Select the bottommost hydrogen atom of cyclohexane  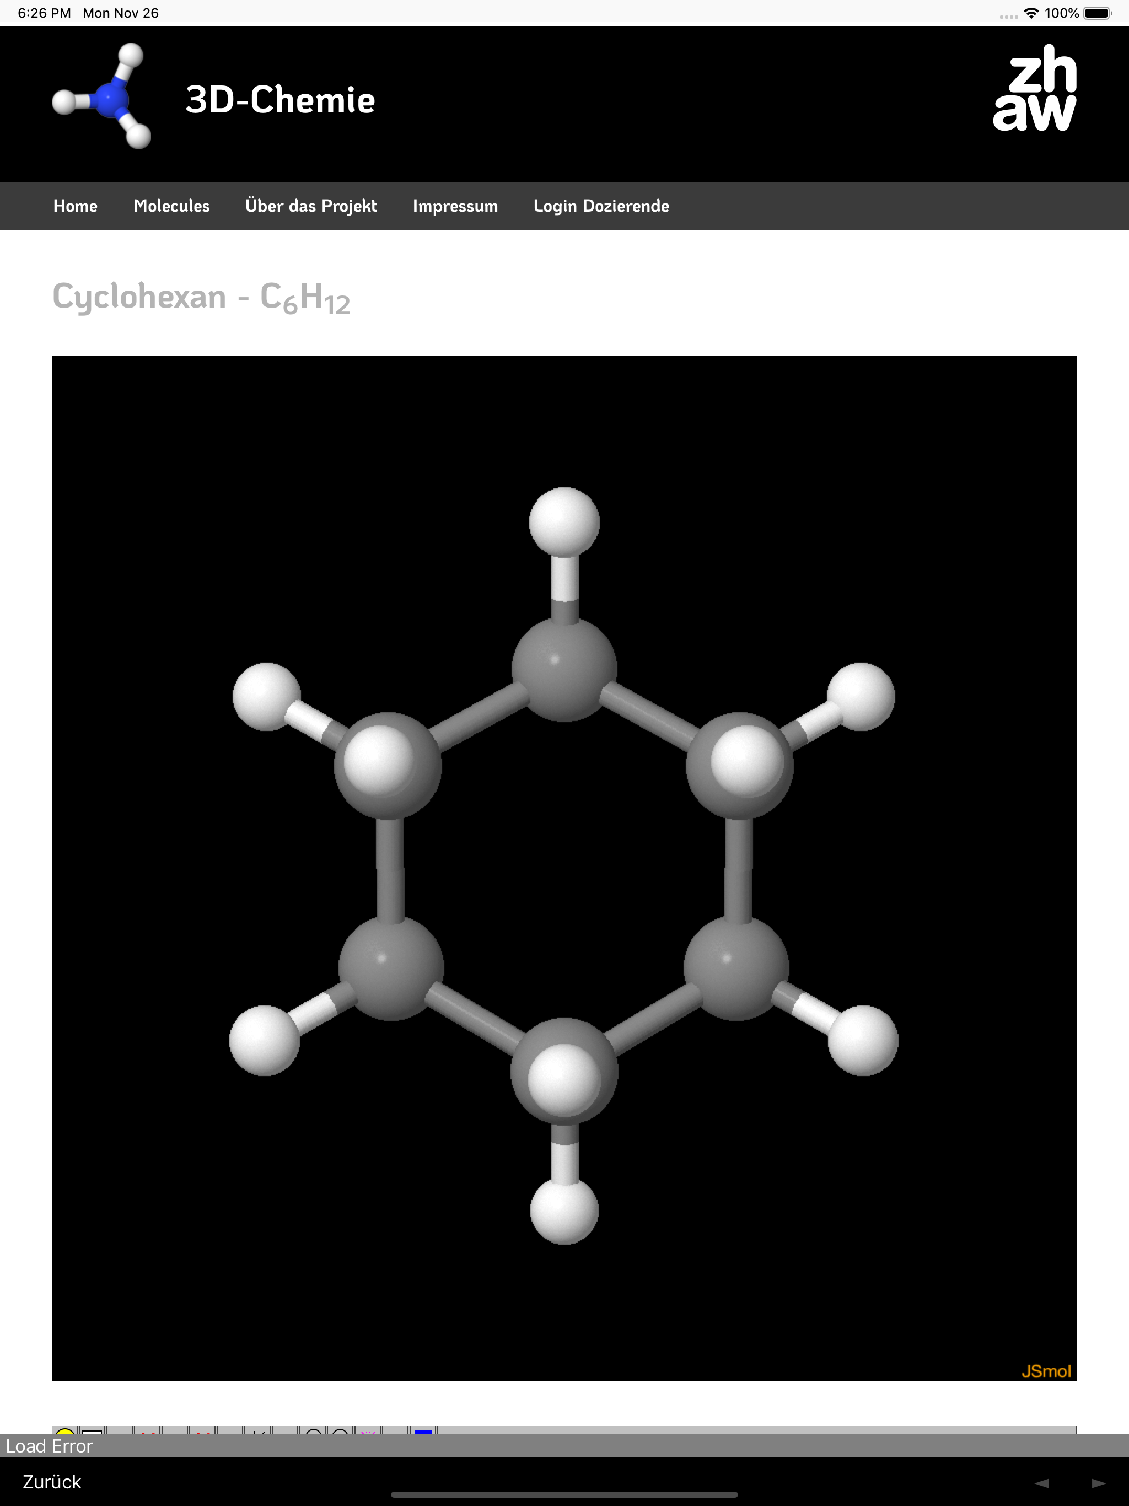(x=564, y=1211)
